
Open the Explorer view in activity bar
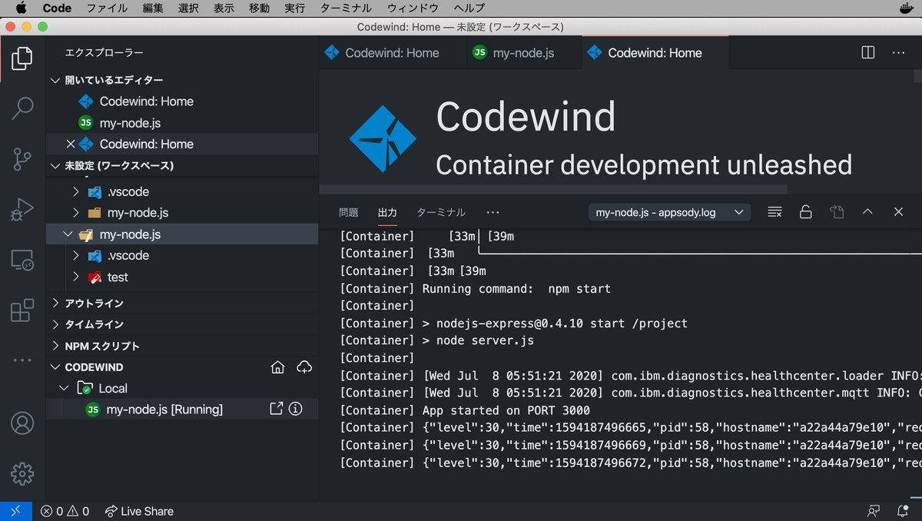coord(22,58)
